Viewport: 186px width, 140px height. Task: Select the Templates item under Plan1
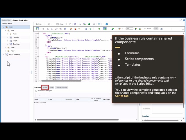coord(16,44)
